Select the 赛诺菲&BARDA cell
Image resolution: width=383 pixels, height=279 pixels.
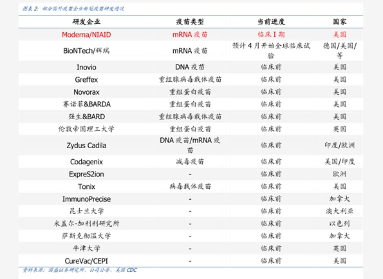(x=86, y=104)
